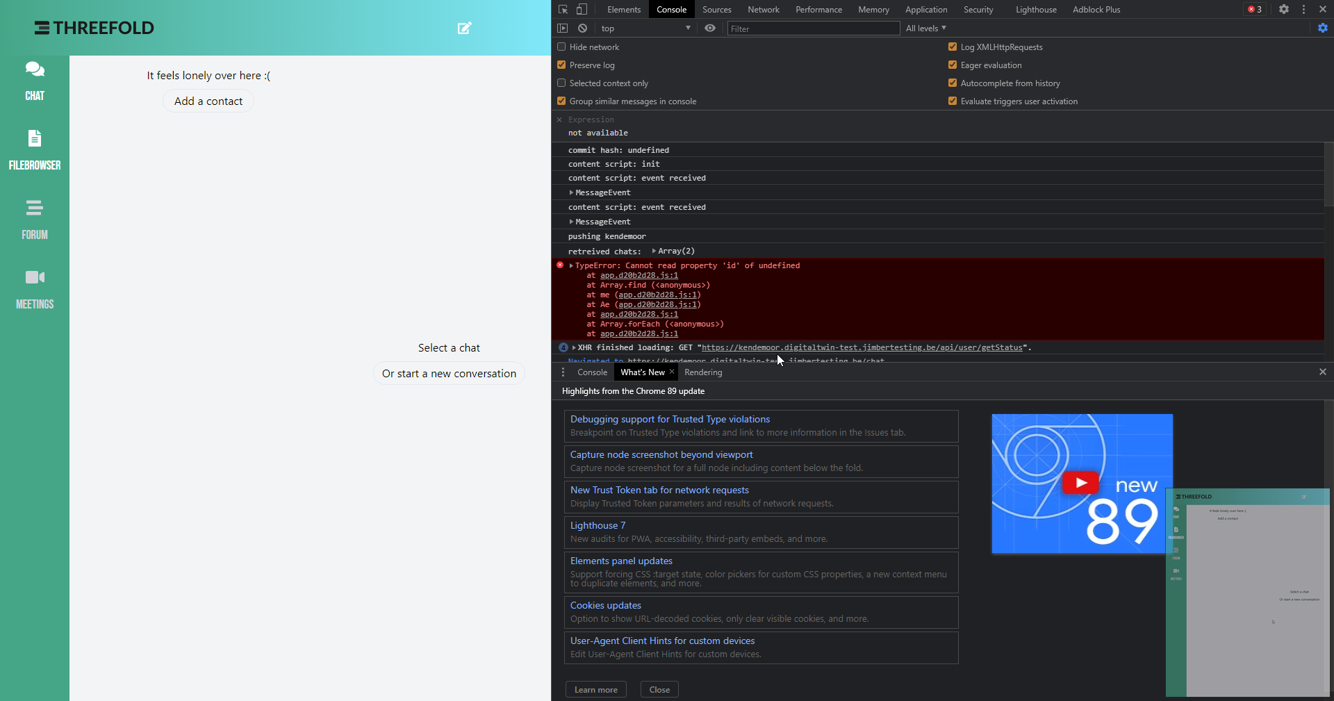Close the bottom drawer panel

point(1323,372)
